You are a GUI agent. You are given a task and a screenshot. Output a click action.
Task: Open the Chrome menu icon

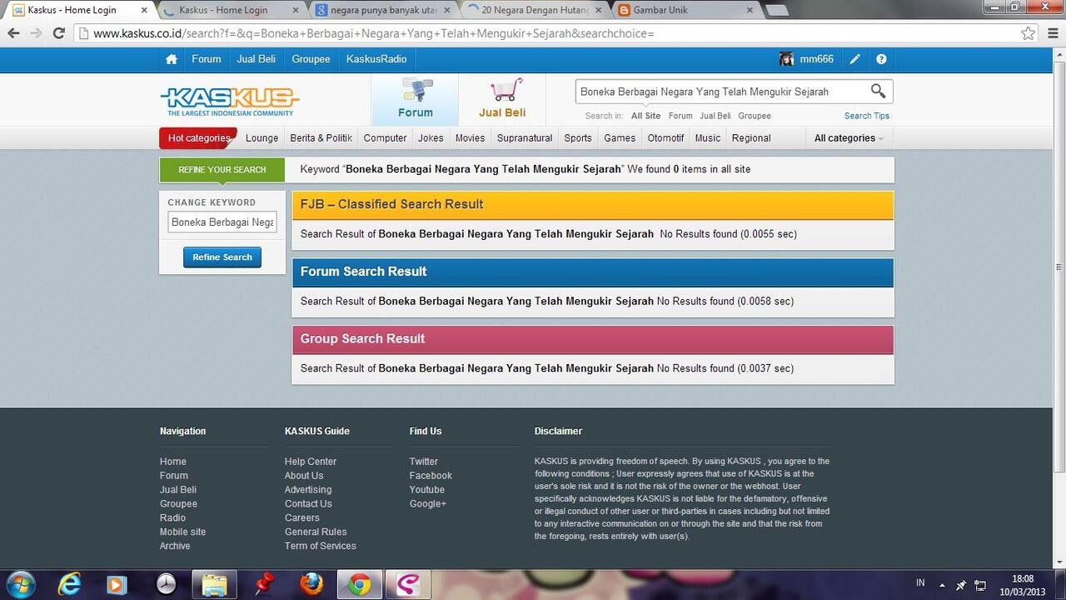tap(1053, 33)
